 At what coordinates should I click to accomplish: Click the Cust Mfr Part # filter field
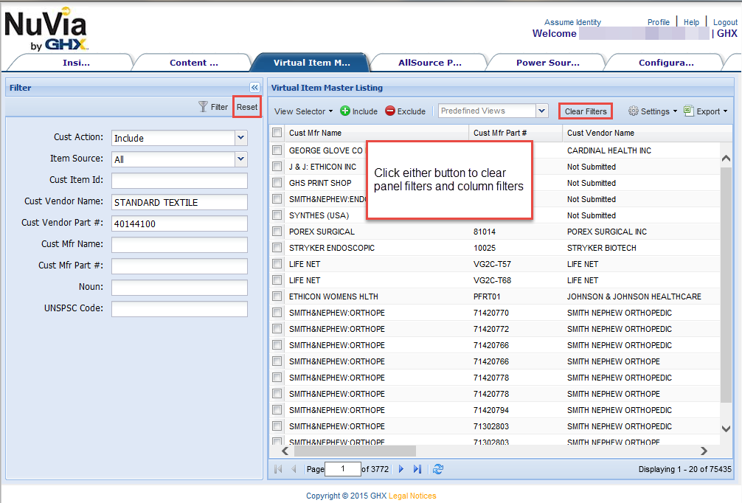click(179, 266)
